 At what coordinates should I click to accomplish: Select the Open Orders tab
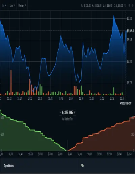(9, 166)
